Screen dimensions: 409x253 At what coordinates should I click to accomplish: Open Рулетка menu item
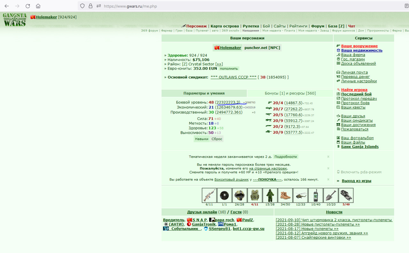[251, 26]
